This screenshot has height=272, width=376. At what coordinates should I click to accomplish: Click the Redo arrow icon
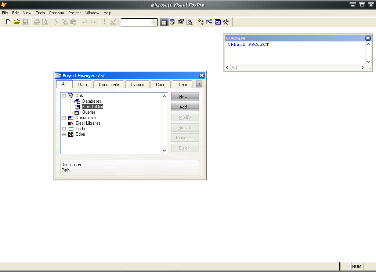93,22
